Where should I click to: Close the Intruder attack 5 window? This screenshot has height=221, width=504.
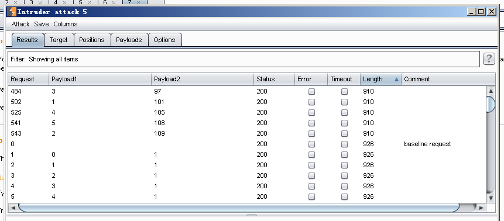click(492, 12)
